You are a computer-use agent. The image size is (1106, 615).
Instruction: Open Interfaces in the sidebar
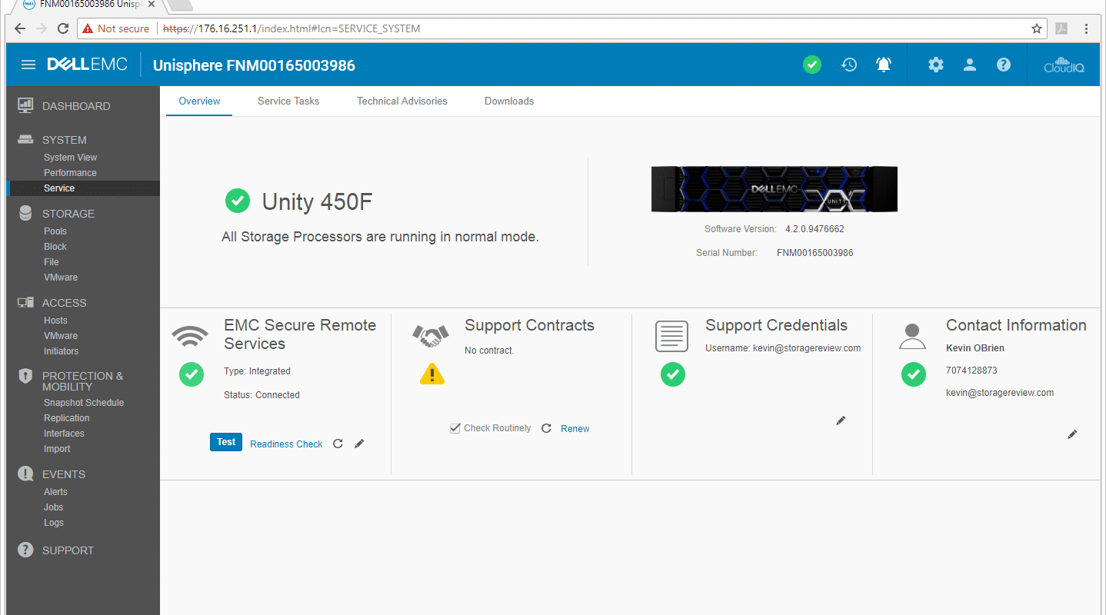(x=64, y=434)
